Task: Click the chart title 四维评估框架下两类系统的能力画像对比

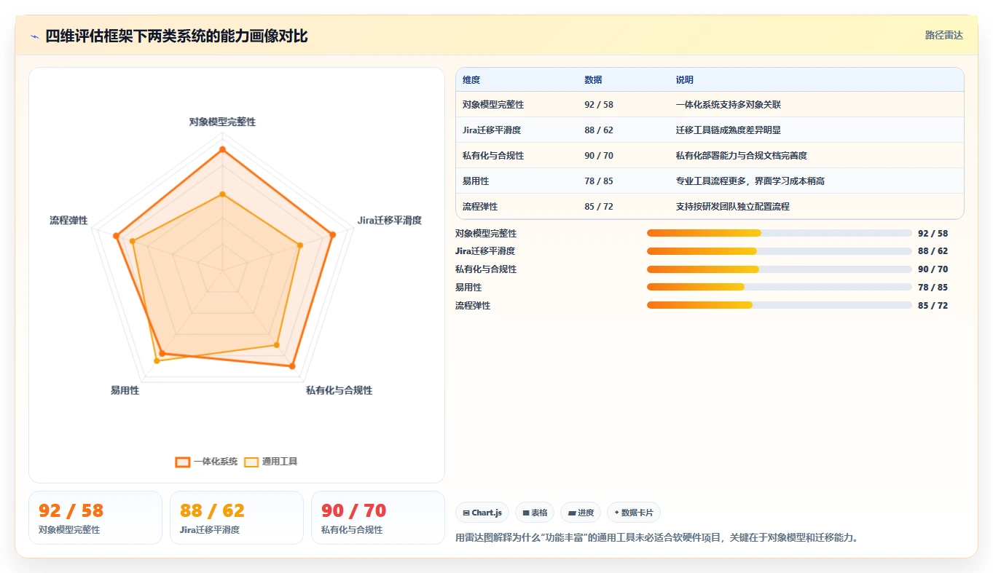Action: click(x=176, y=36)
